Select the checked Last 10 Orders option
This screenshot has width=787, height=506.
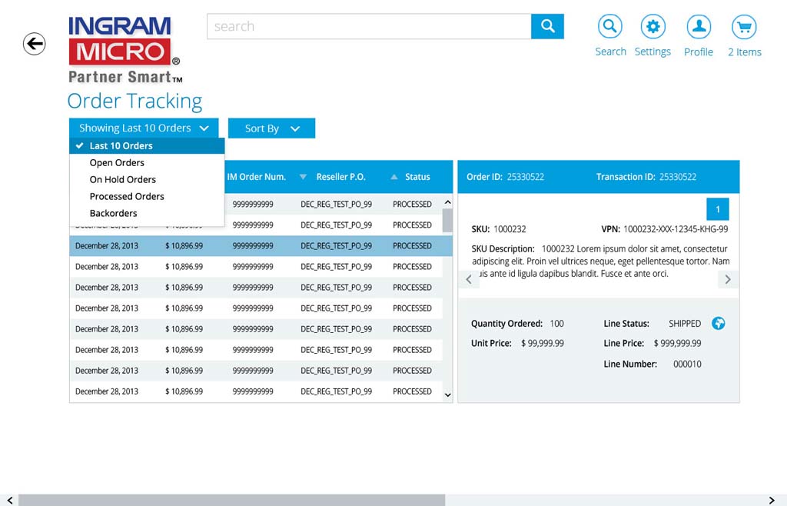(x=121, y=146)
